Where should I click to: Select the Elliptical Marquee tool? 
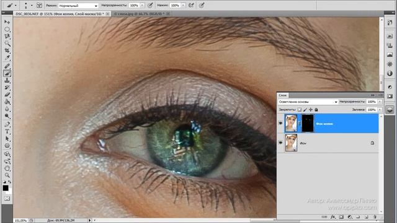click(x=7, y=29)
